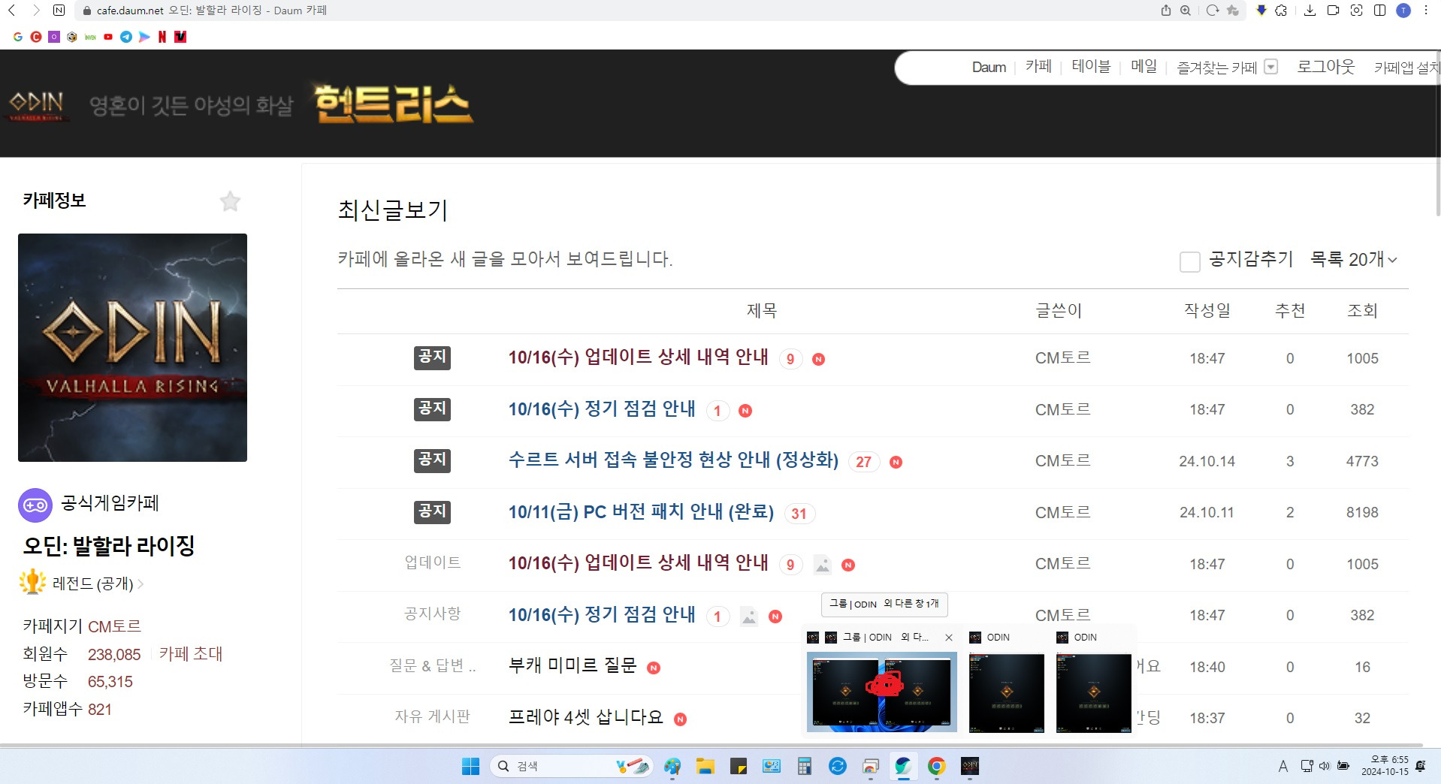Click the ODIN Valhalla Rising cafe image

pos(132,348)
